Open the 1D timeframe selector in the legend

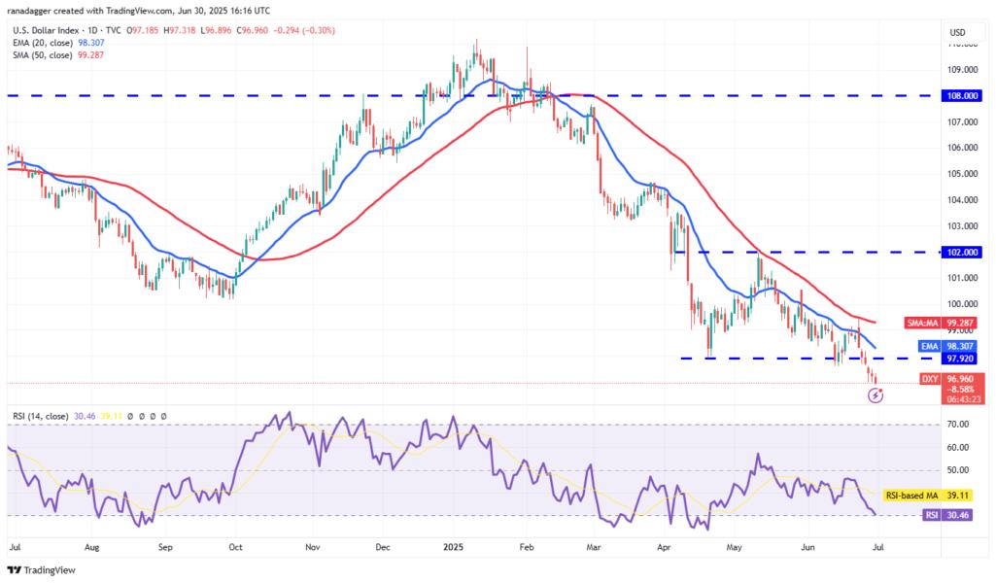pyautogui.click(x=90, y=30)
